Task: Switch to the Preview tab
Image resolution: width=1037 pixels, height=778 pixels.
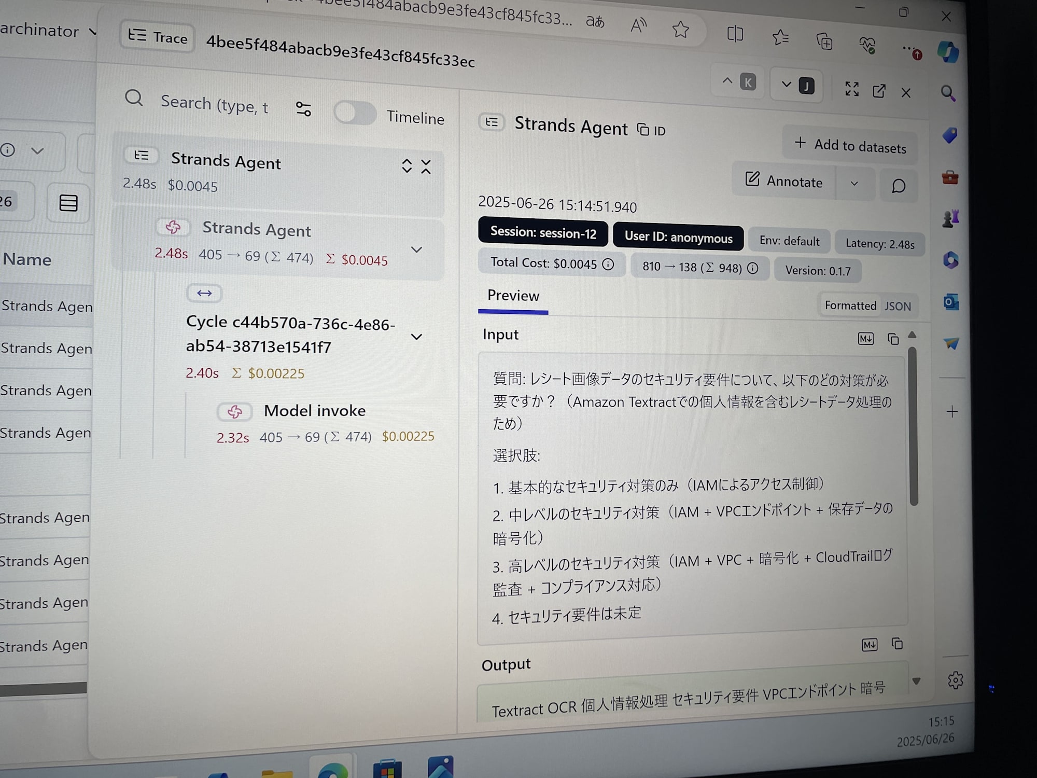Action: [x=513, y=296]
